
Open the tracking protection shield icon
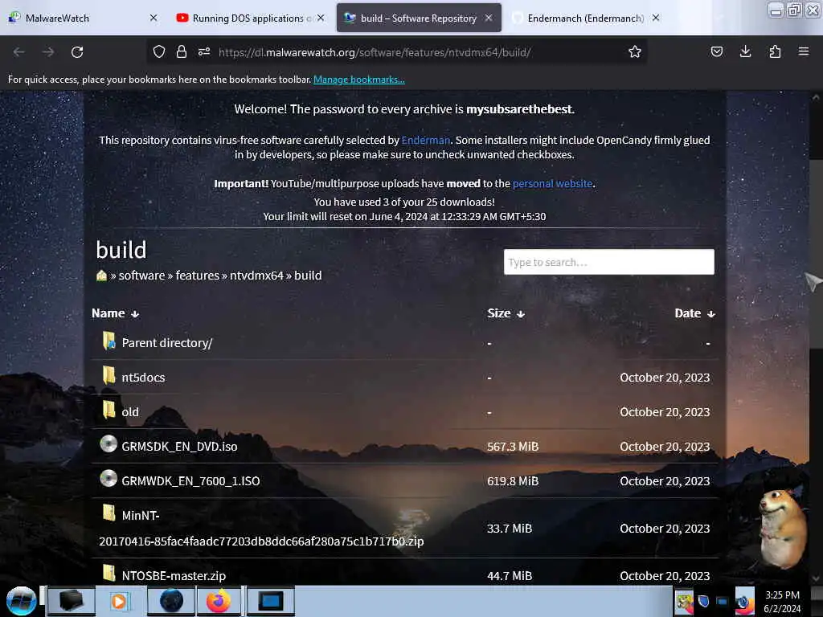click(159, 51)
